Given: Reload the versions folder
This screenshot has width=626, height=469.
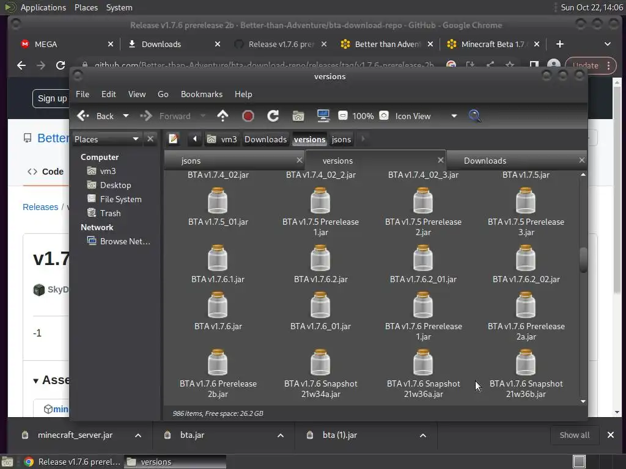Looking at the screenshot, I should coord(273,116).
